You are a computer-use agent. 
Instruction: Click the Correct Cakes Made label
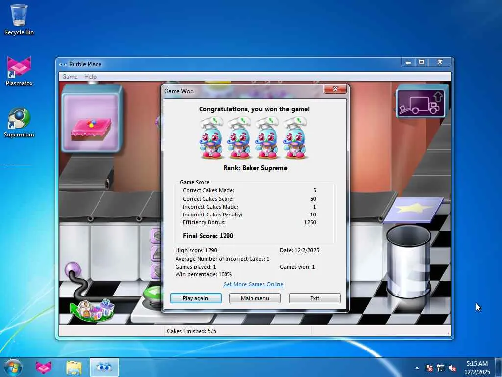(x=208, y=190)
